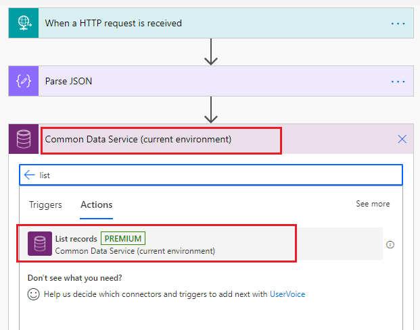
Task: Click the info icon beside List records
Action: pyautogui.click(x=390, y=244)
